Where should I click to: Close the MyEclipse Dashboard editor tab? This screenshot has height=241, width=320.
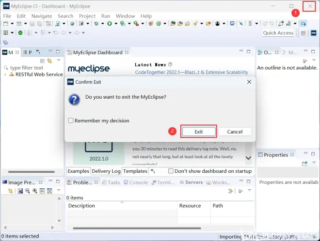[x=127, y=52]
